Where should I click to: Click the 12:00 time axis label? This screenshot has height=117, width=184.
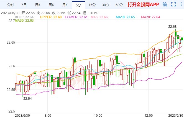pyautogui.click(x=149, y=115)
